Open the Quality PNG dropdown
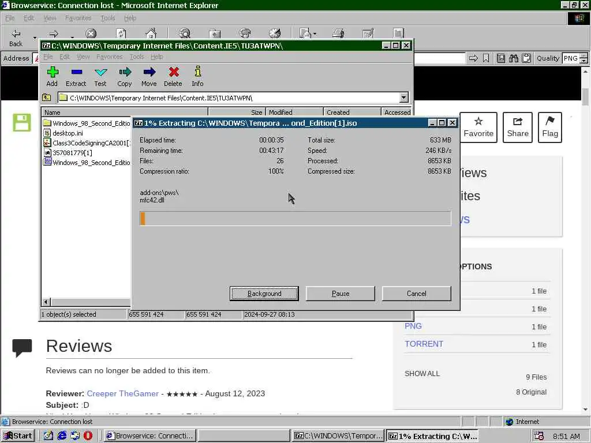 click(x=583, y=58)
